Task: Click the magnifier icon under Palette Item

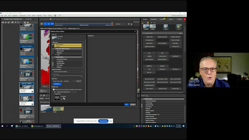Action: (62, 99)
